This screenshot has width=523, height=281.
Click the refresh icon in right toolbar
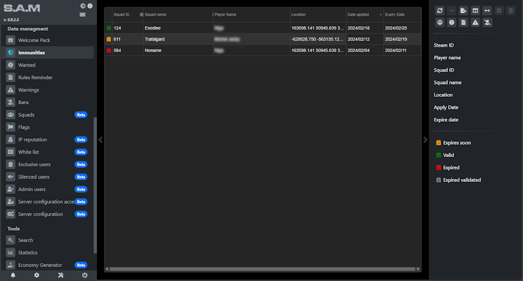(x=440, y=10)
